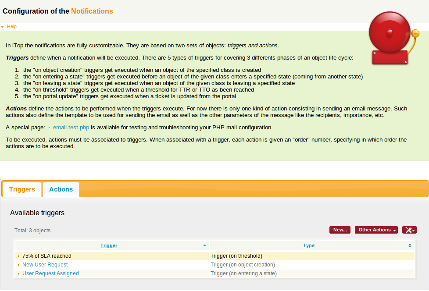
Task: Sort by the Type column header
Action: 309,245
